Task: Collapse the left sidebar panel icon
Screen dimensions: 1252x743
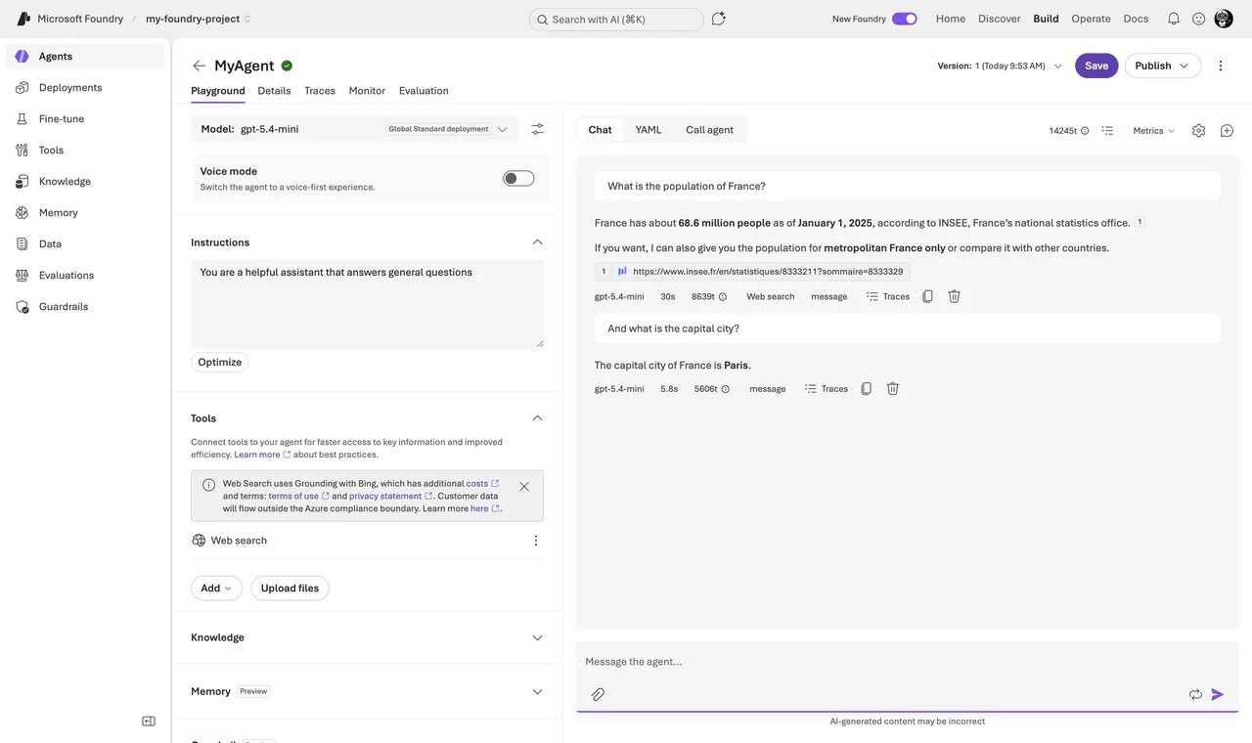Action: click(x=149, y=721)
